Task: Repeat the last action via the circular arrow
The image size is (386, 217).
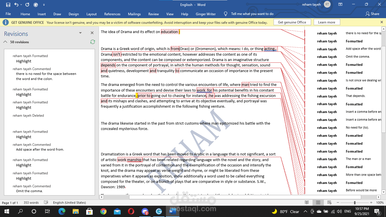Action: pyautogui.click(x=27, y=5)
